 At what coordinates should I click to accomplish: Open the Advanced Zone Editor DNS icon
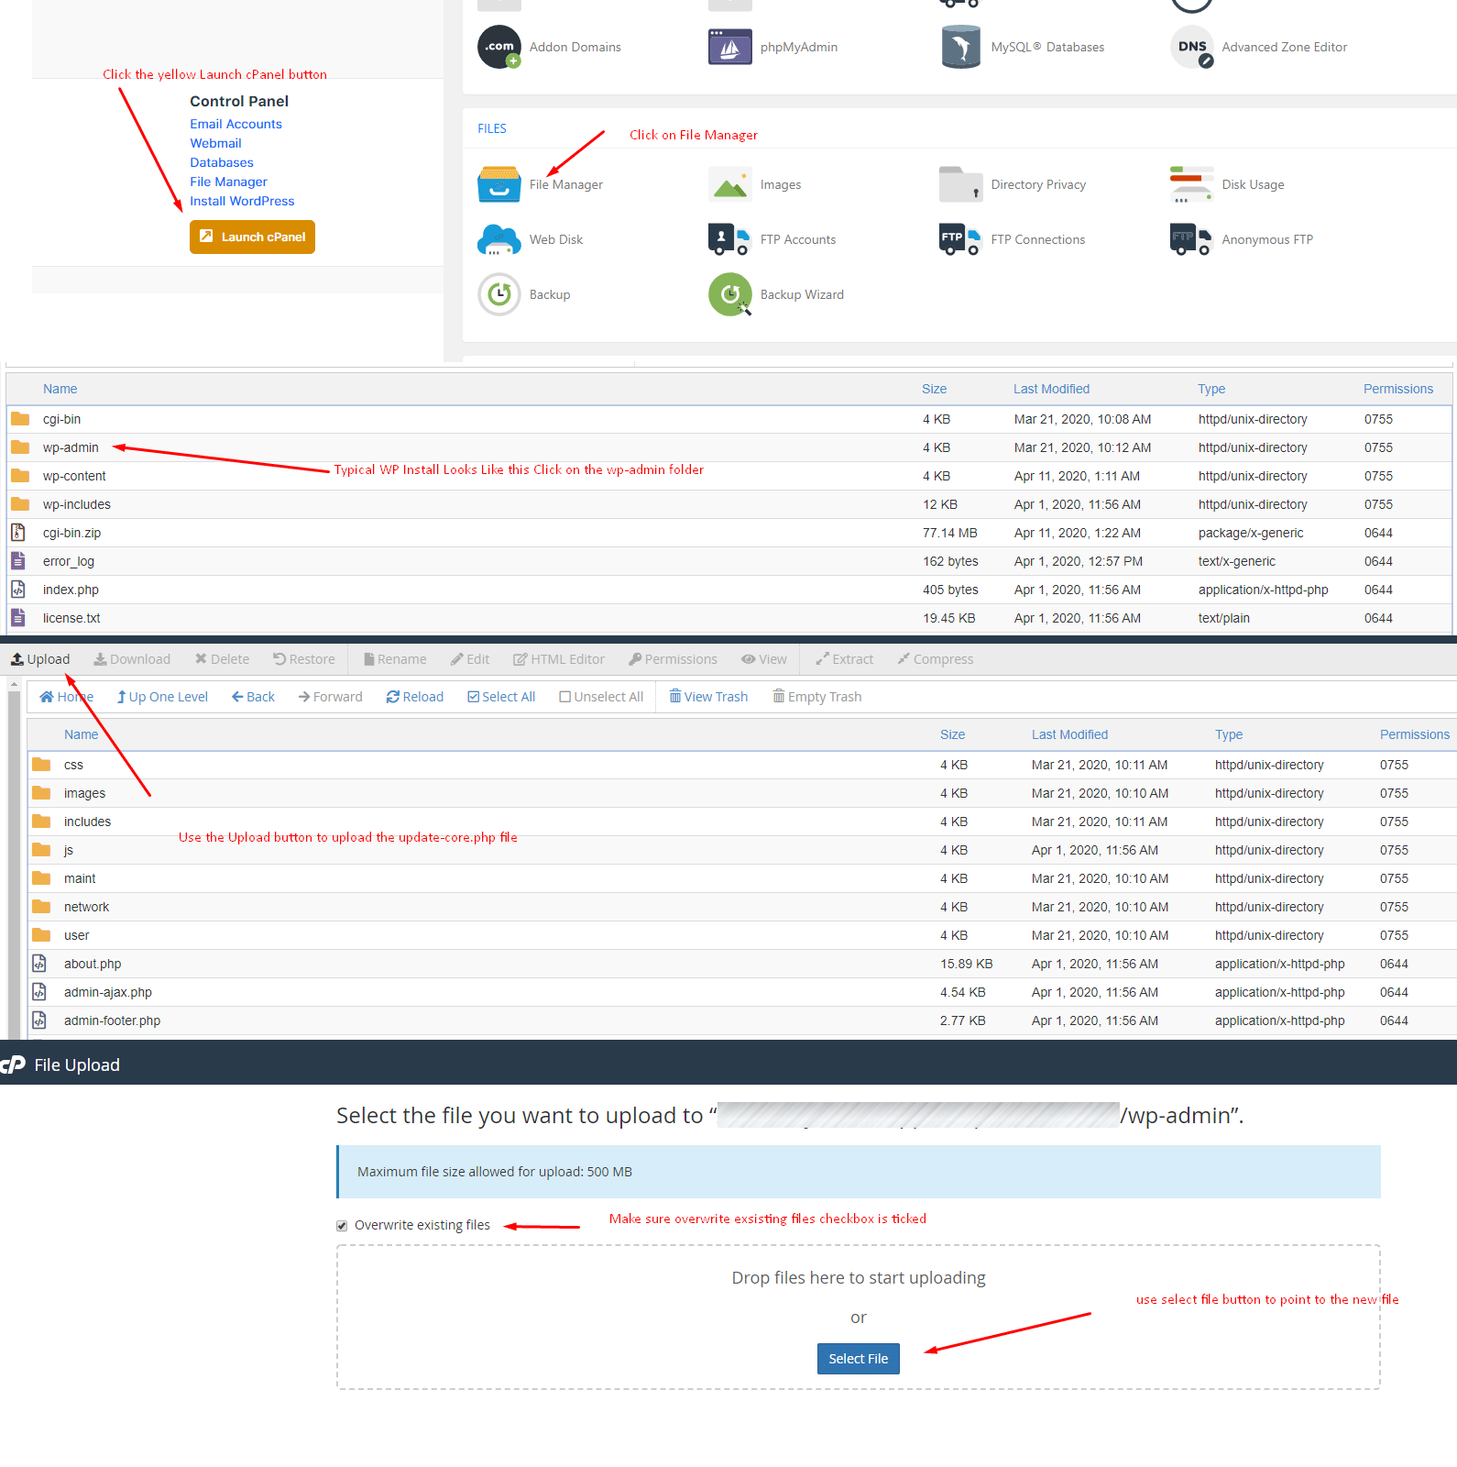pos(1192,47)
